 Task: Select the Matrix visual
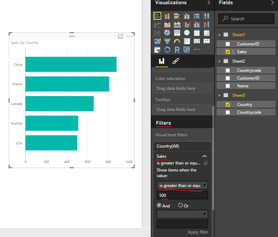(206, 33)
